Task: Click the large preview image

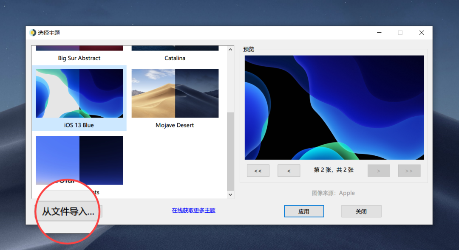Action: 334,108
